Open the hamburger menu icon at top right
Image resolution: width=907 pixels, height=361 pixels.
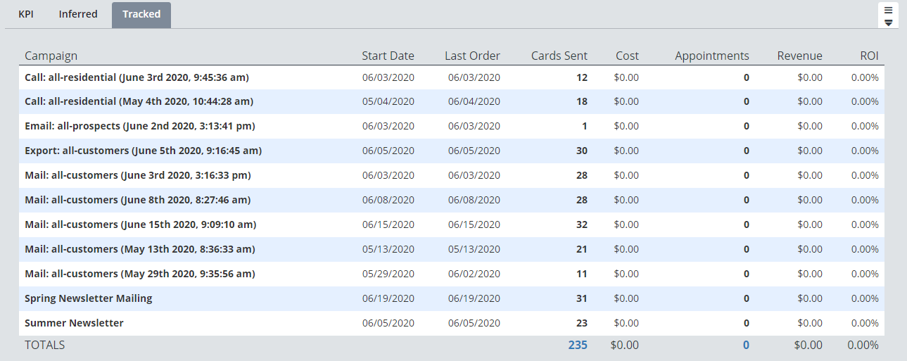(x=888, y=15)
